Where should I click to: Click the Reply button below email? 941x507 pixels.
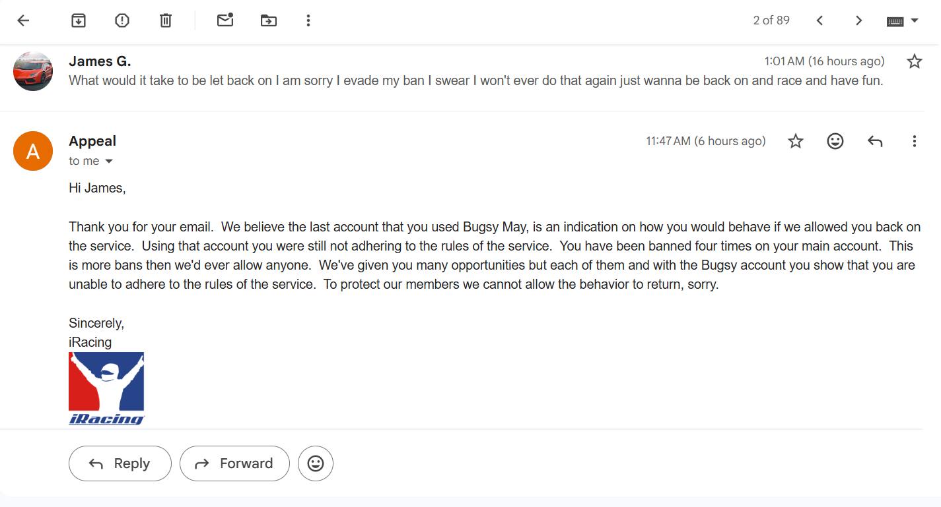(x=120, y=463)
